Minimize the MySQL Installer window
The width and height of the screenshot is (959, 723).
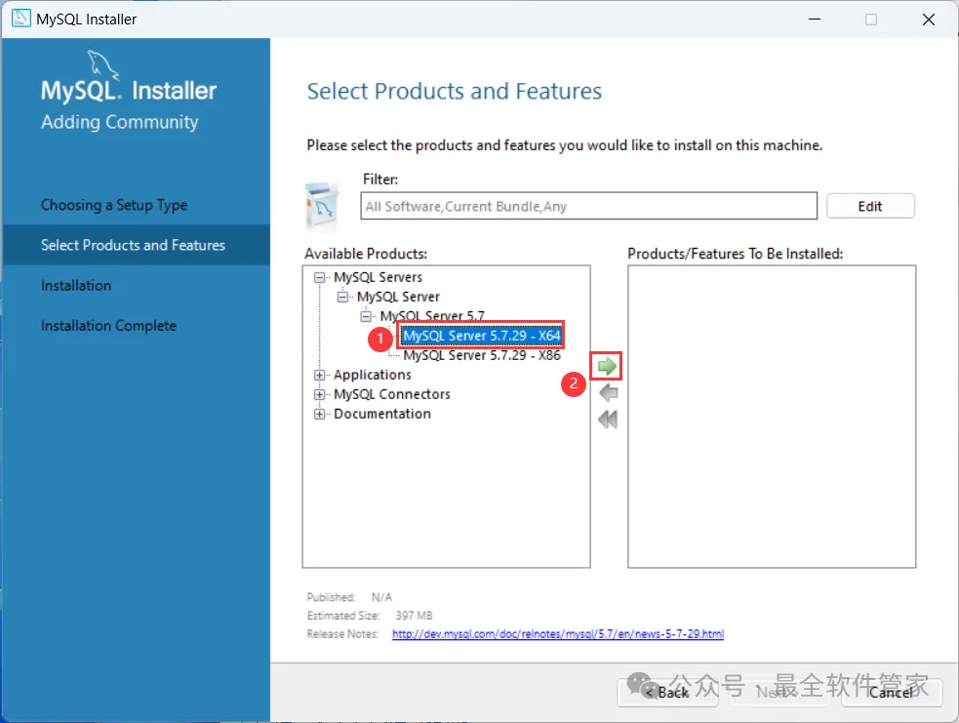pyautogui.click(x=814, y=20)
